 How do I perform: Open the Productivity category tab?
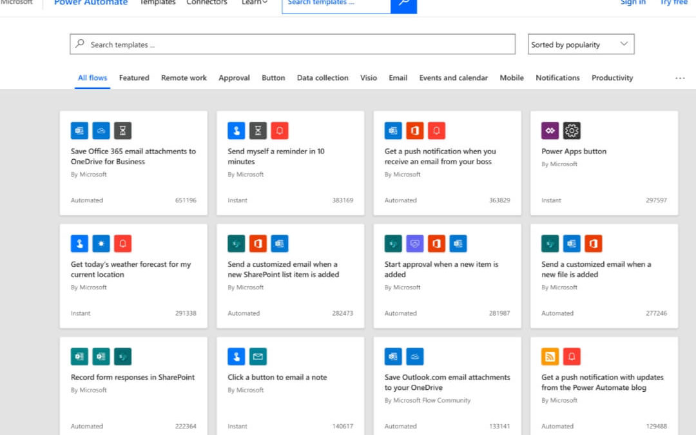pyautogui.click(x=612, y=78)
